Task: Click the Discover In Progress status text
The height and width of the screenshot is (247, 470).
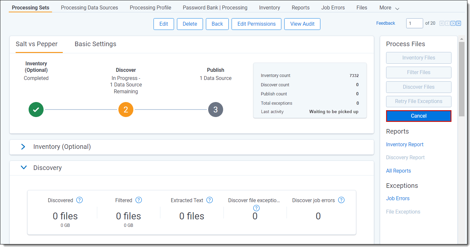Action: 126,85
